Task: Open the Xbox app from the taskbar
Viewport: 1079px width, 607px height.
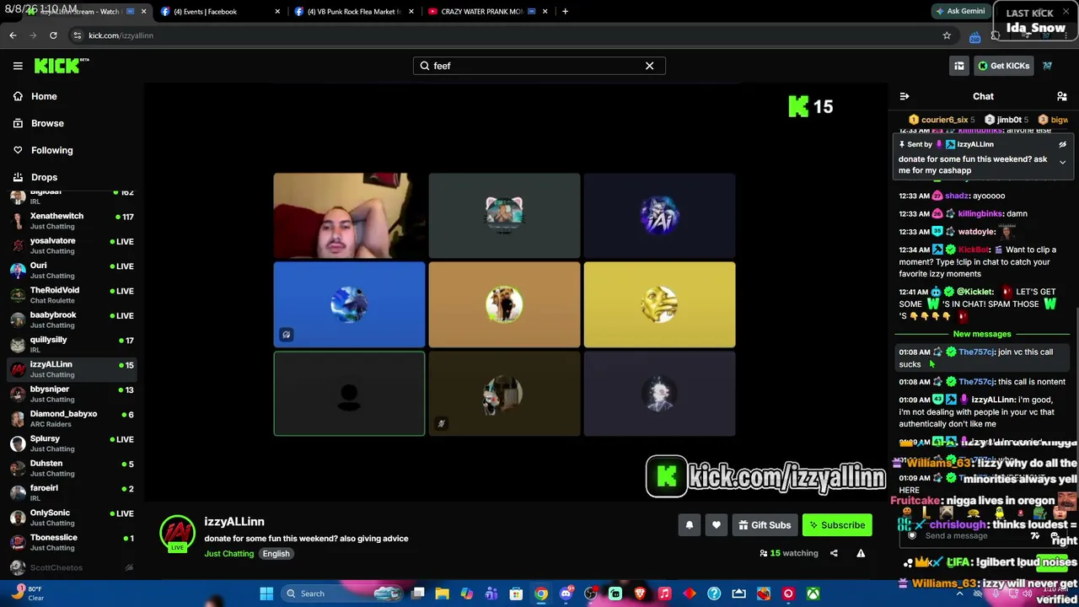Action: [813, 594]
